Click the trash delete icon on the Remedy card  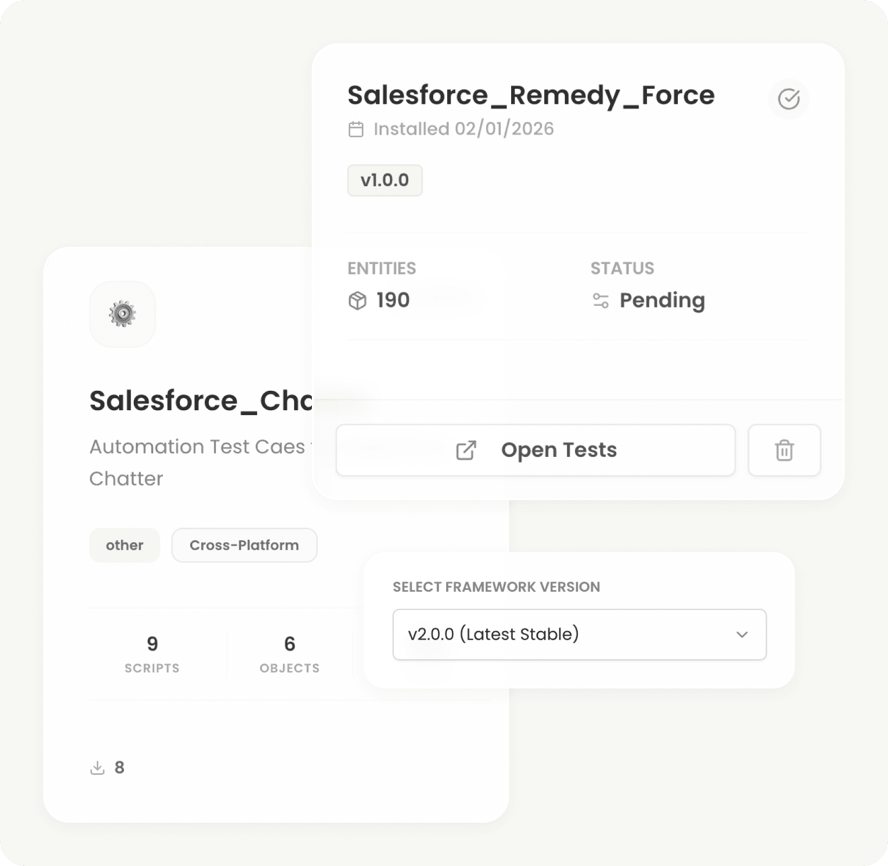coord(784,450)
